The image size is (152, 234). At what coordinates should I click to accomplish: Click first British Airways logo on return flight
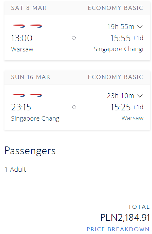18,95
